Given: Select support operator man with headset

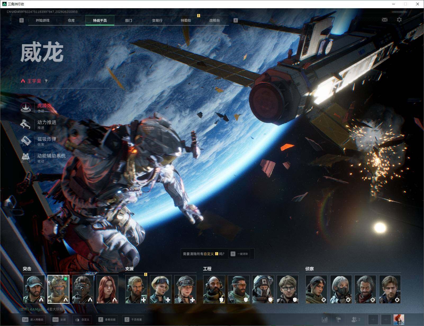Looking at the screenshot, I should coord(136,289).
